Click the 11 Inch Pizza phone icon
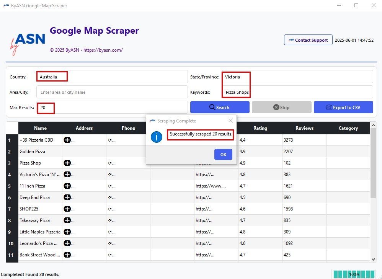The width and height of the screenshot is (382, 279). 110,186
